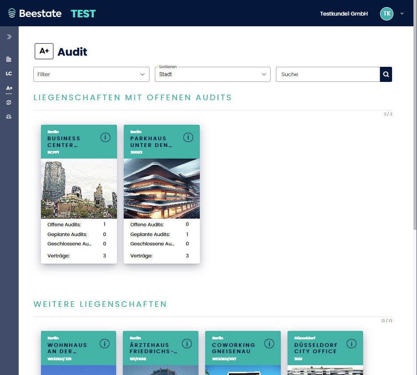This screenshot has width=417, height=375.
Task: Show info for Parkhaus Unter Den property
Action: (x=188, y=137)
